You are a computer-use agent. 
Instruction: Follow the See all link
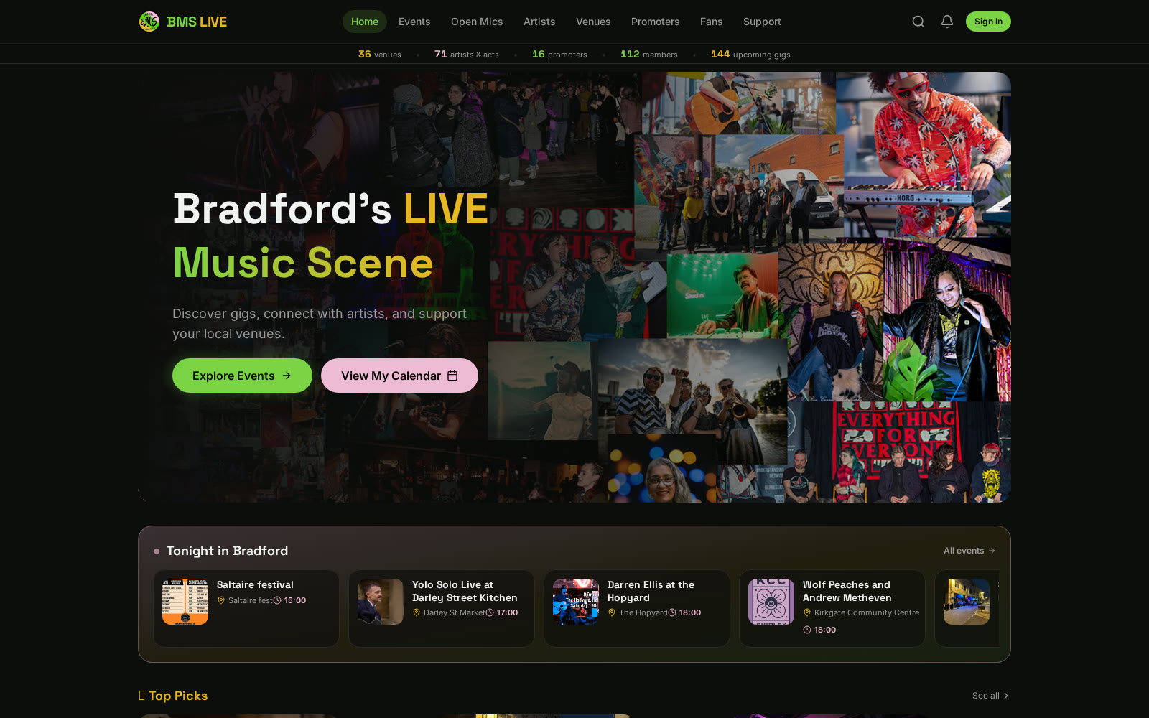tap(990, 696)
